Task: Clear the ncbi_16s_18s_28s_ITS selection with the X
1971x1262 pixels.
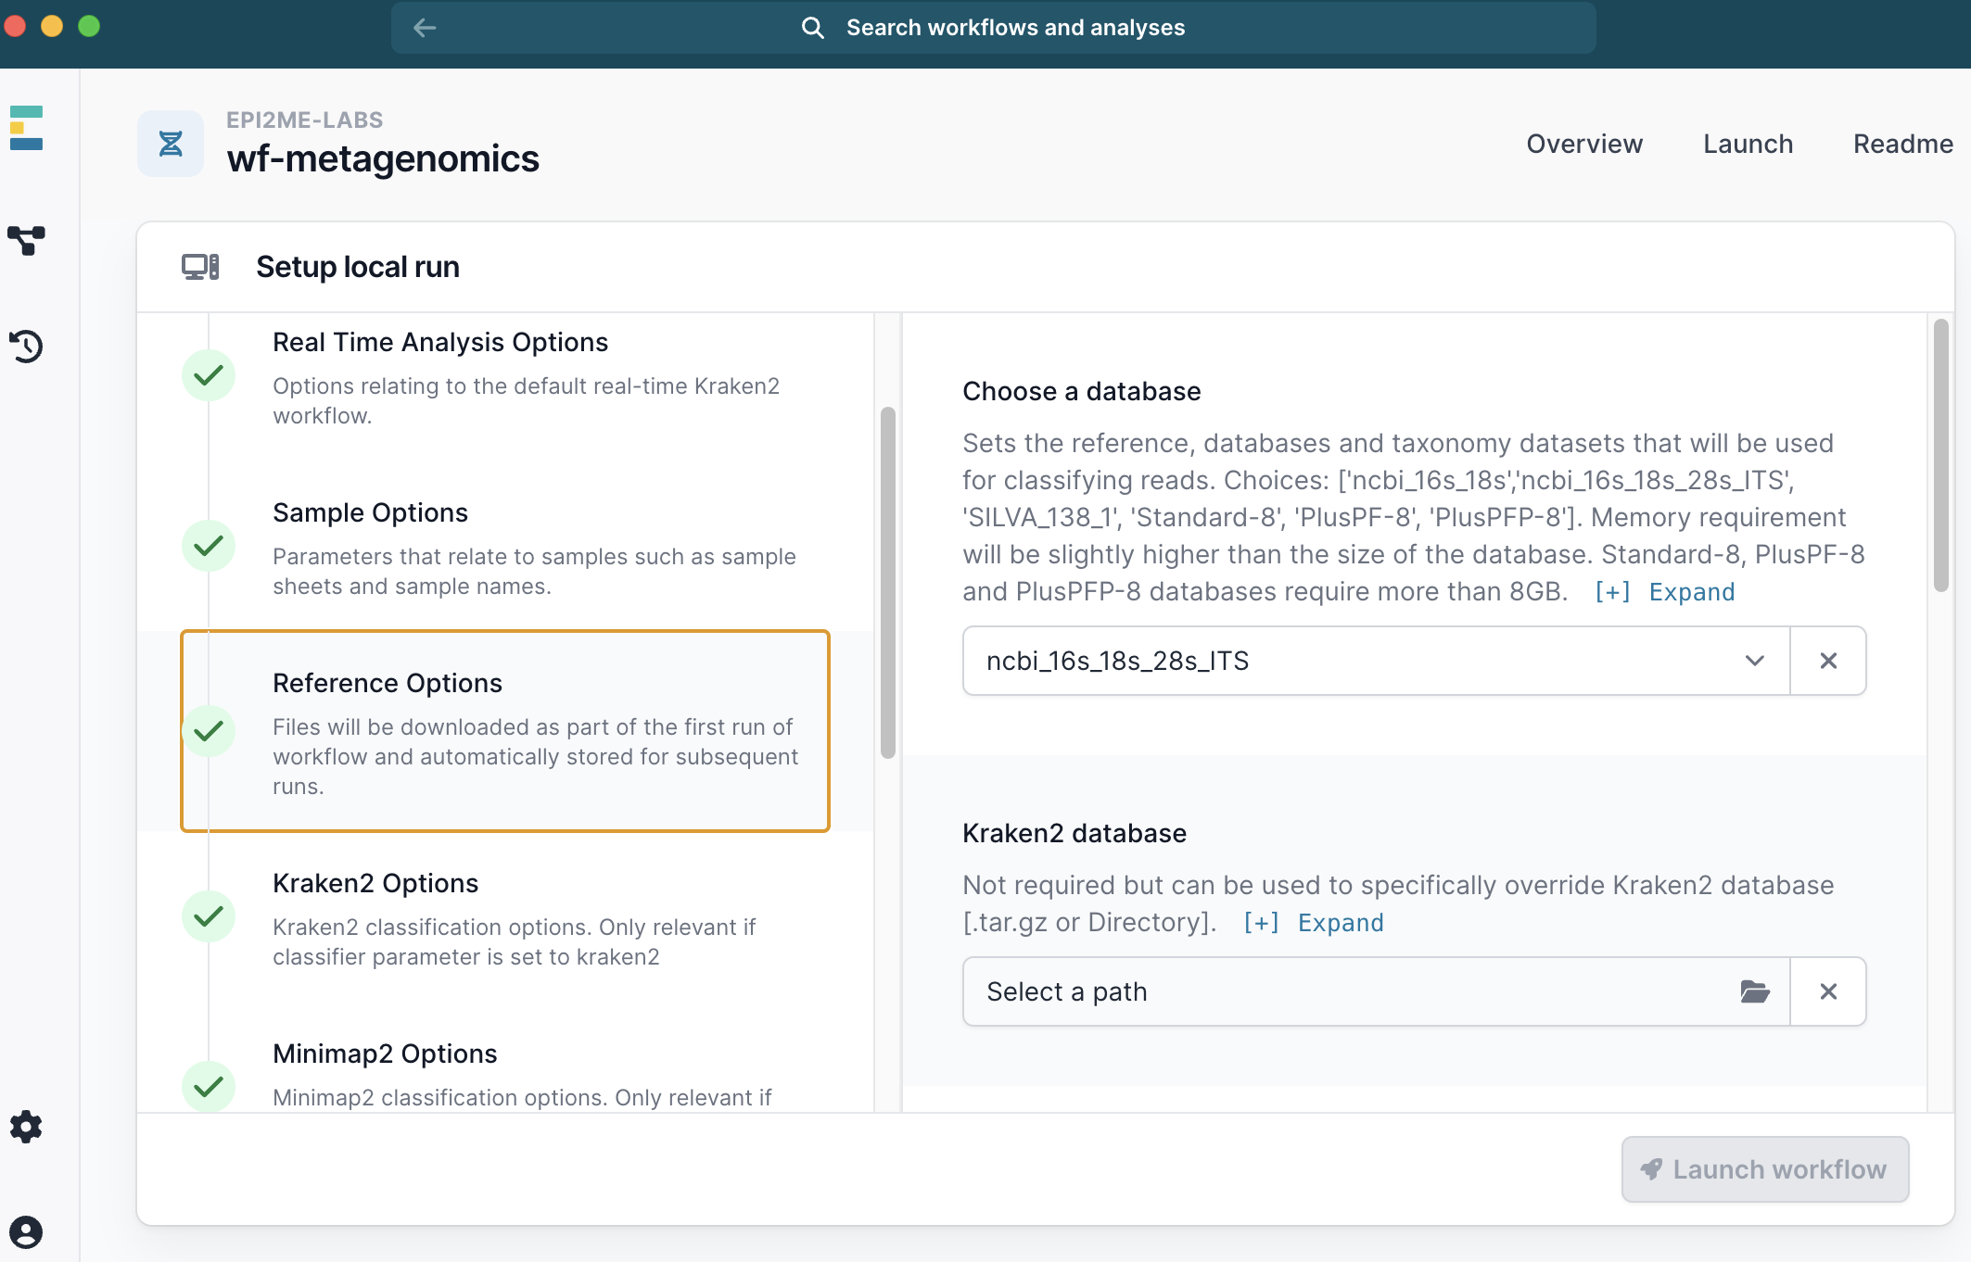Action: click(1827, 661)
